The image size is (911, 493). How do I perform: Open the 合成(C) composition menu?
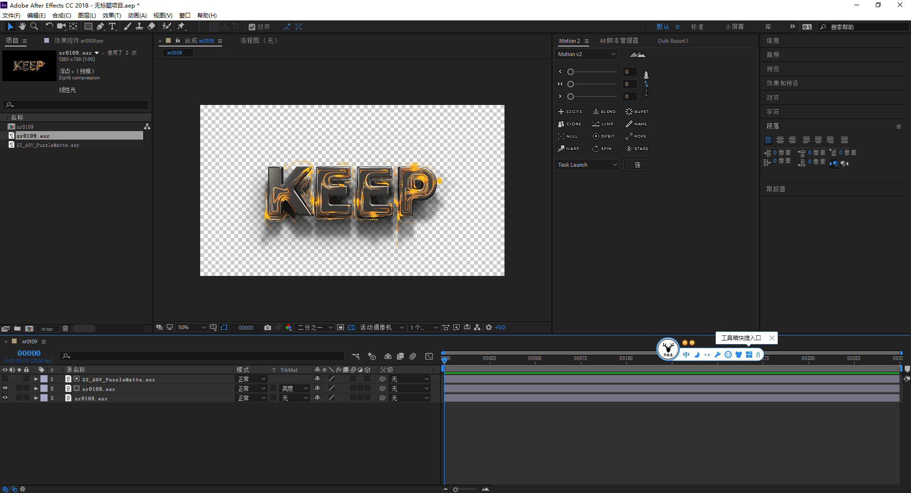pos(61,16)
